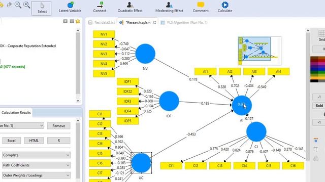
Task: Add a Moderating Effect
Action: coord(169,8)
